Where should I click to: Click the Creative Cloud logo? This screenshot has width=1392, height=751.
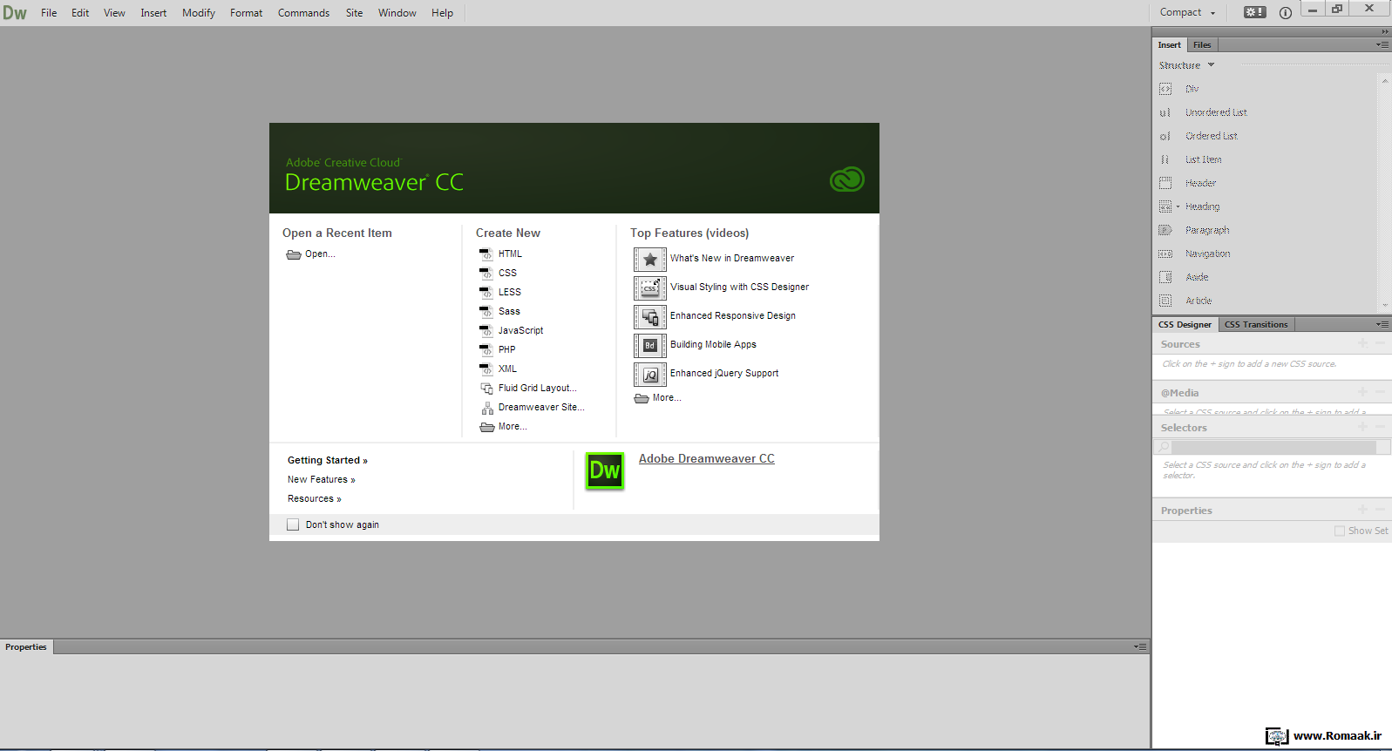pyautogui.click(x=846, y=179)
